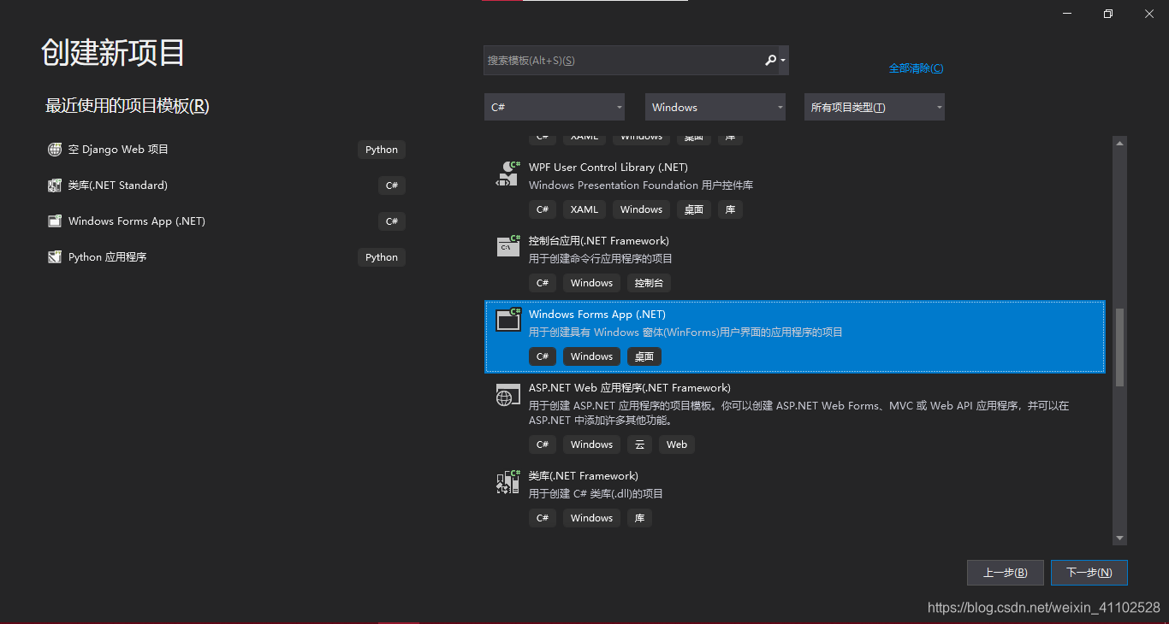Select recent template Python 应用程序
This screenshot has width=1169, height=624.
[x=225, y=256]
